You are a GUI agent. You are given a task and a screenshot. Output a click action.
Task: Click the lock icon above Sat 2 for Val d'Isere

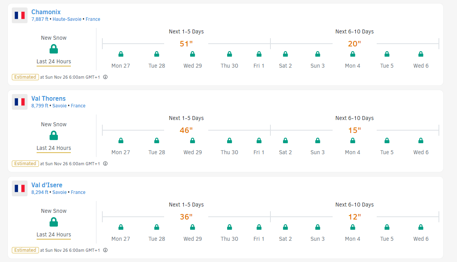[285, 227]
